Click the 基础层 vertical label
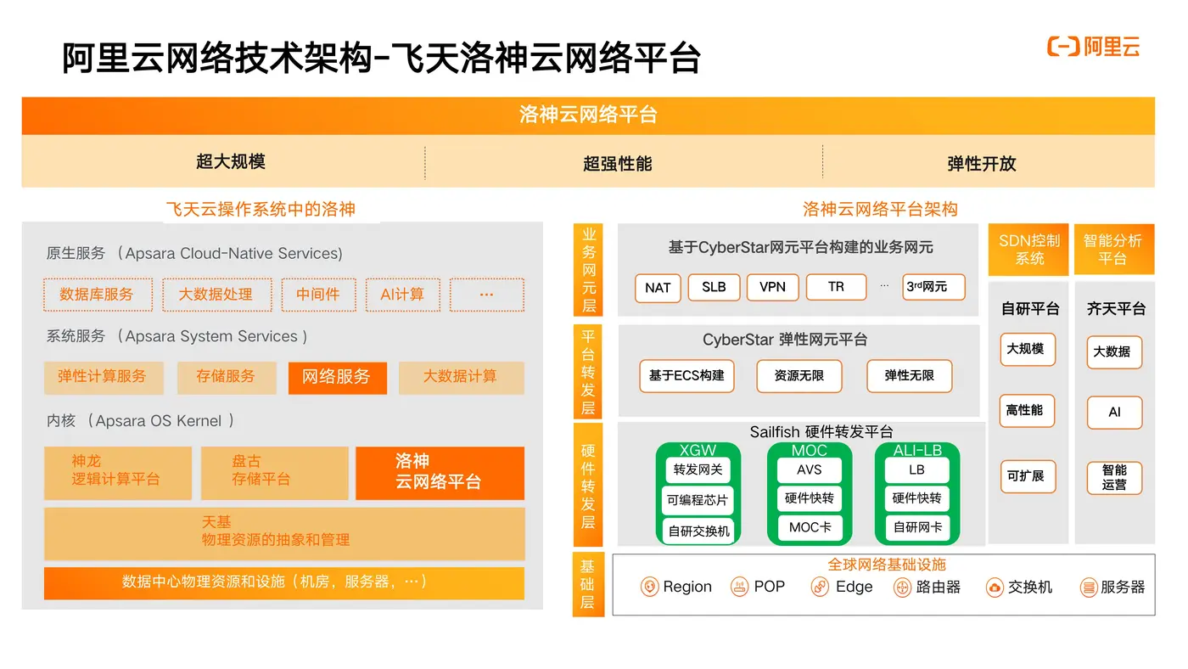The height and width of the screenshot is (669, 1188). point(588,583)
